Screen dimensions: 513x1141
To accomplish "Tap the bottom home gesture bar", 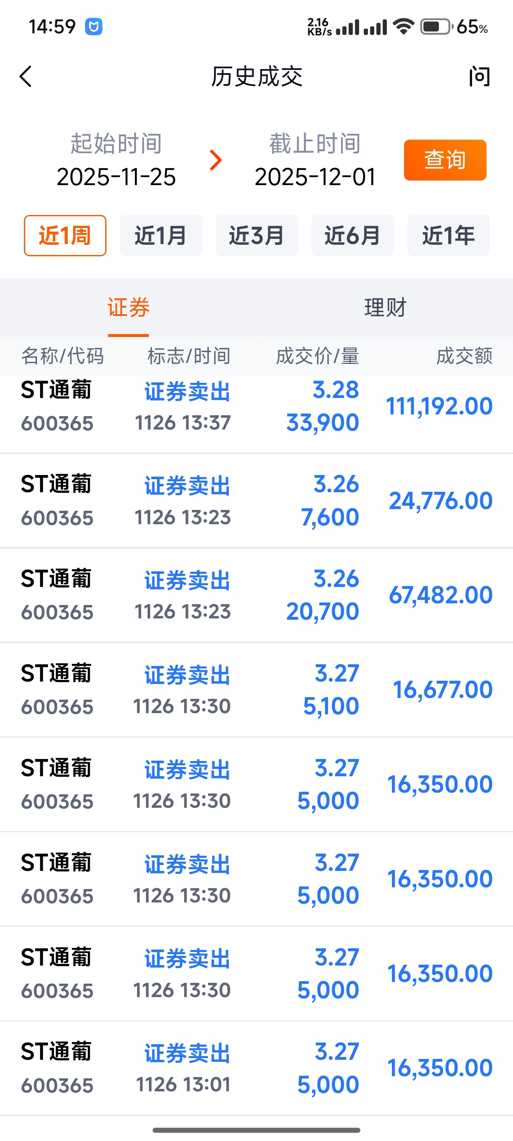I will pyautogui.click(x=256, y=1130).
